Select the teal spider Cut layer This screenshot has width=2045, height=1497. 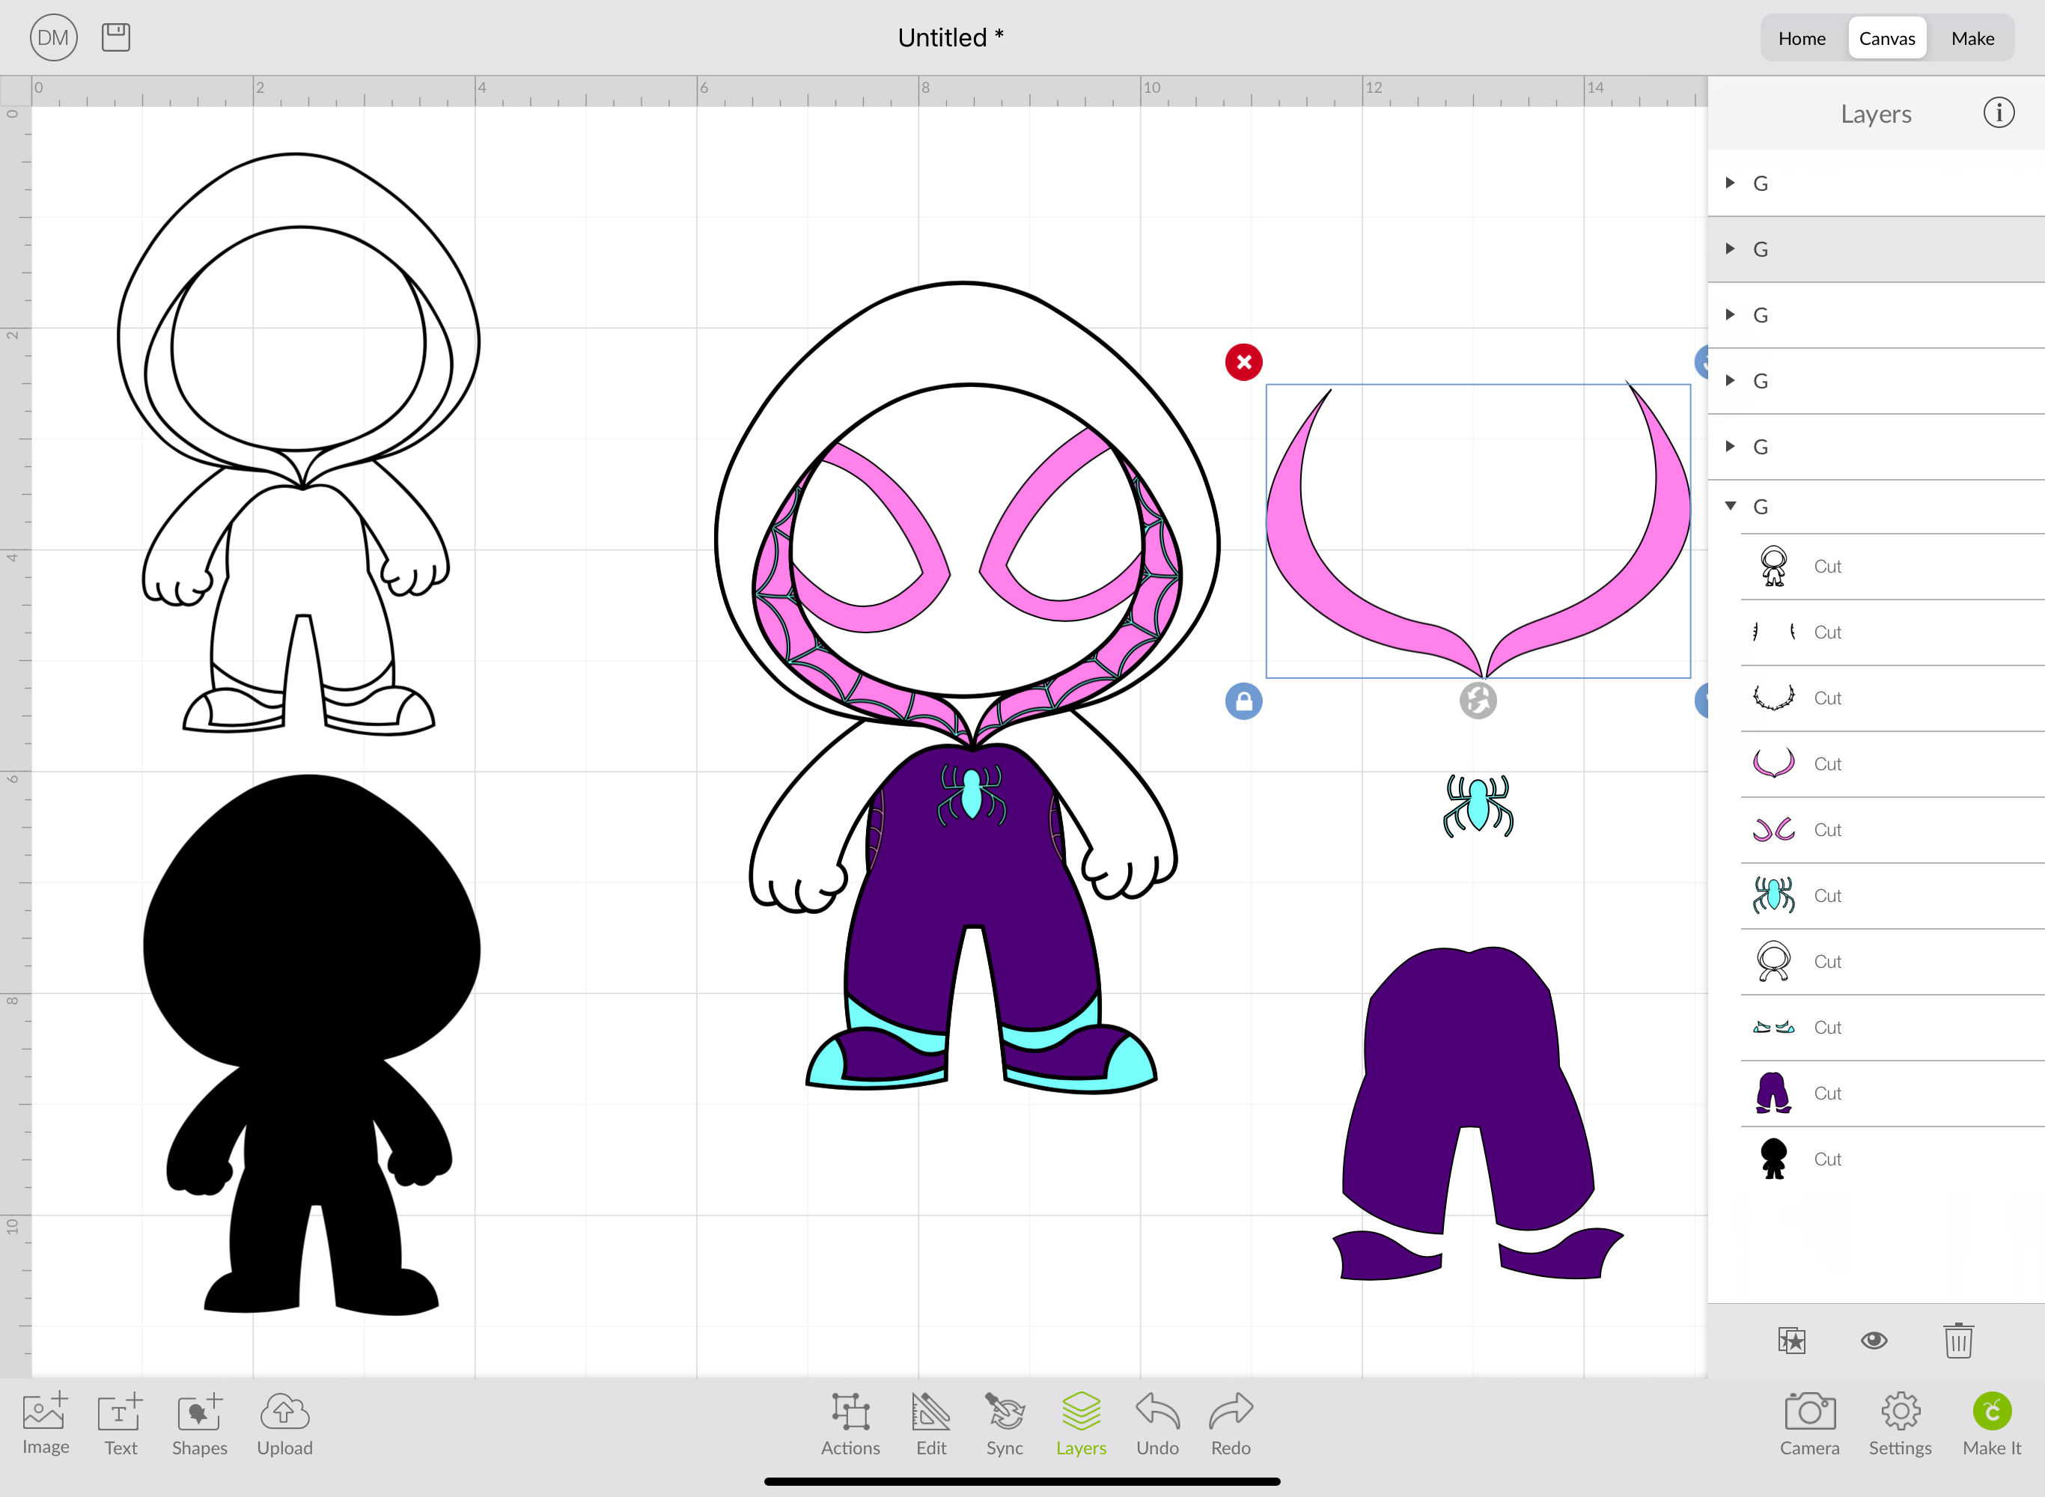point(1892,896)
